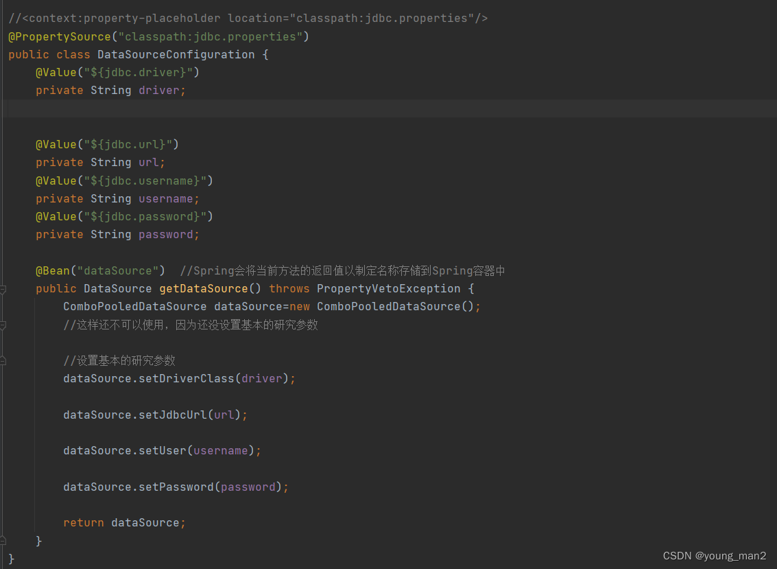This screenshot has height=569, width=777.
Task: Click class name DataSourceConfiguration
Action: click(x=176, y=55)
